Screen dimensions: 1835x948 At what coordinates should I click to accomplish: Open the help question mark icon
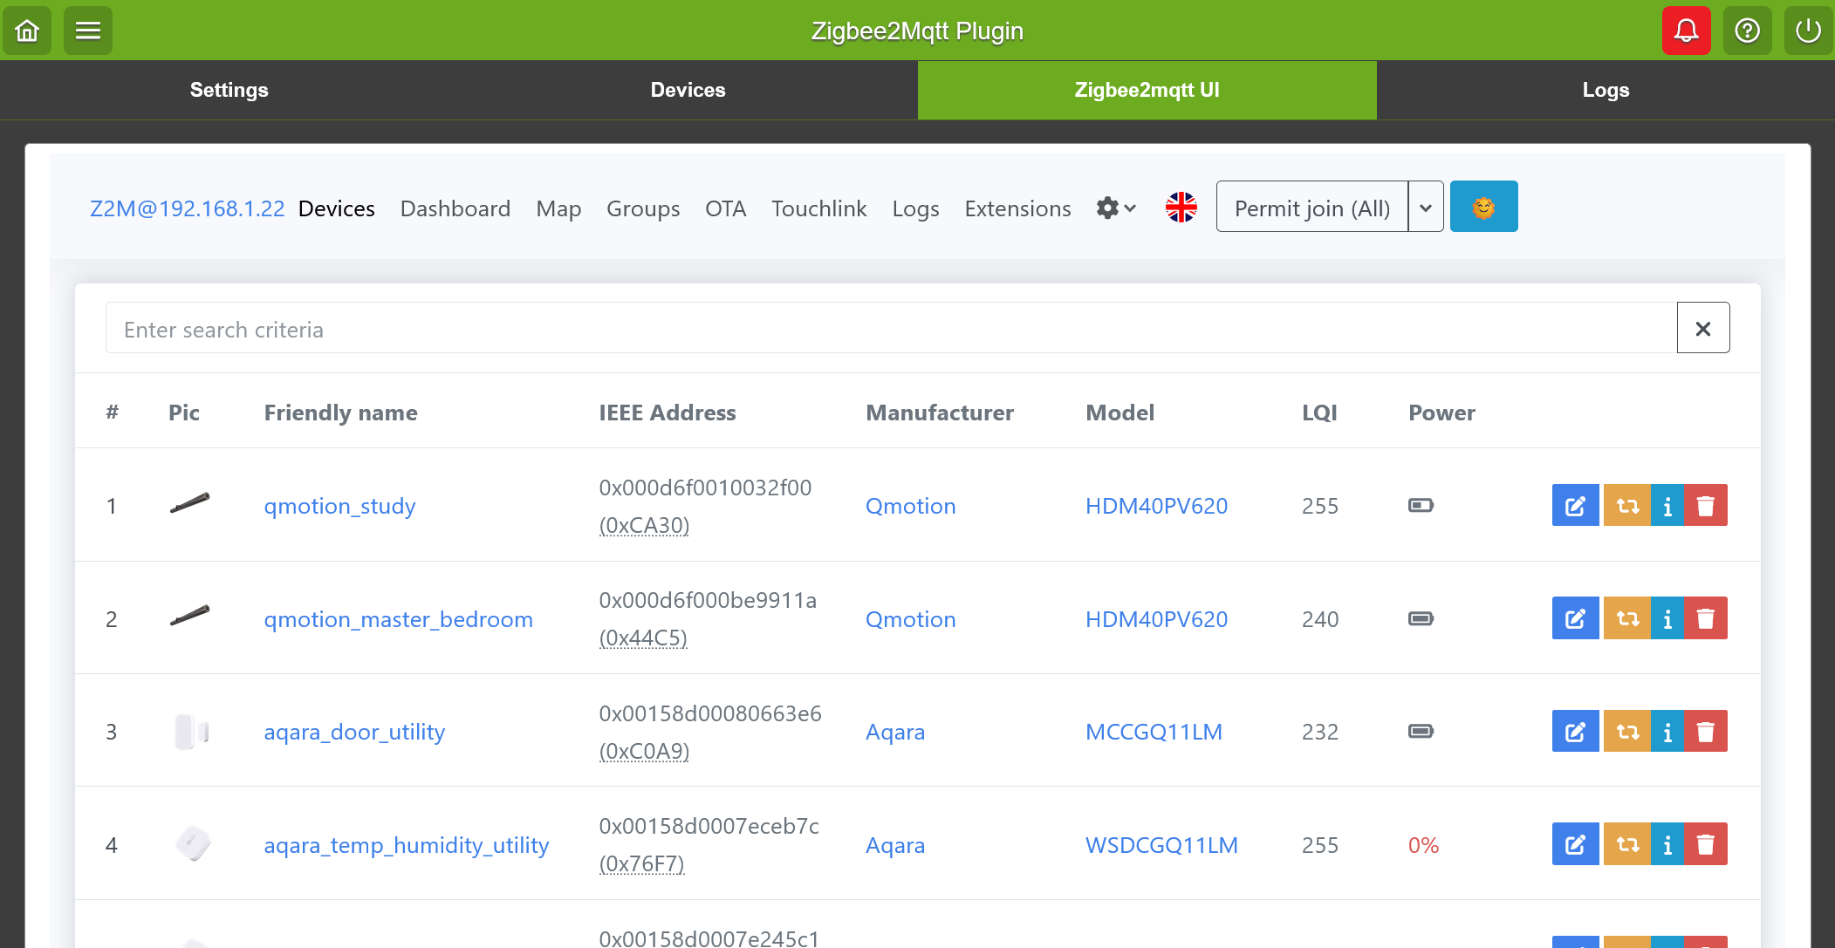click(1747, 31)
